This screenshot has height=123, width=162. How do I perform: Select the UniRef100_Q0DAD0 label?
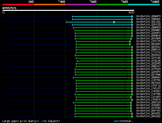point(148,105)
